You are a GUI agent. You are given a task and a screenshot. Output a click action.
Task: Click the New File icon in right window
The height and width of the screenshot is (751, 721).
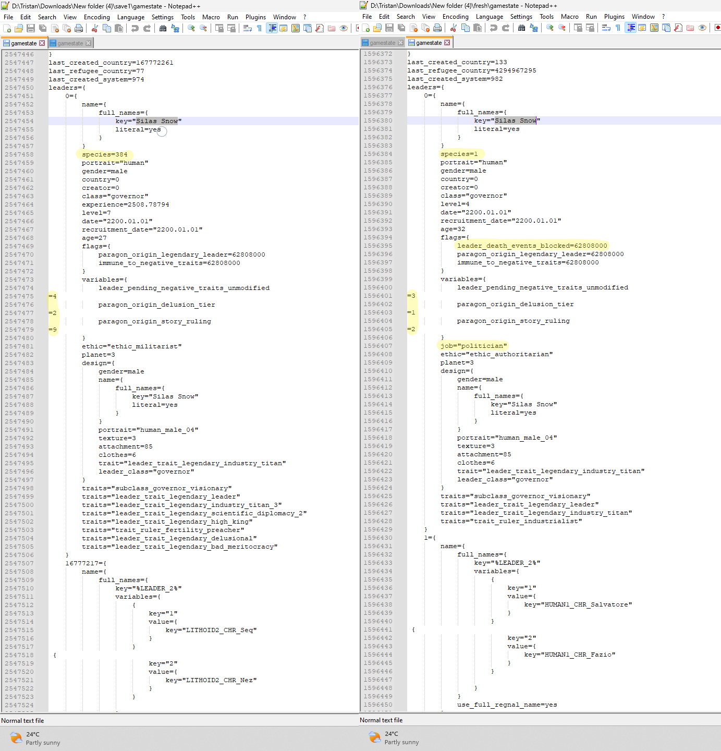click(x=366, y=28)
